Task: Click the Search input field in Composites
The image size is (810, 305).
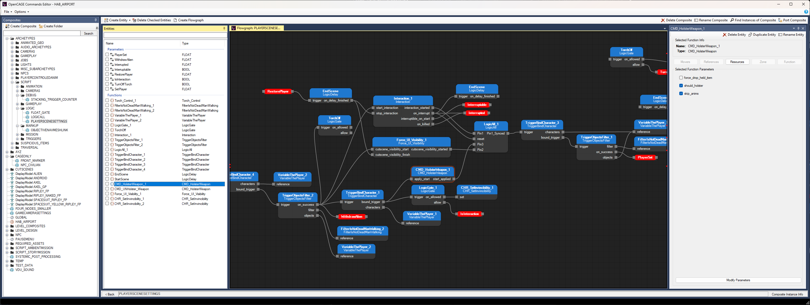Action: [41, 33]
